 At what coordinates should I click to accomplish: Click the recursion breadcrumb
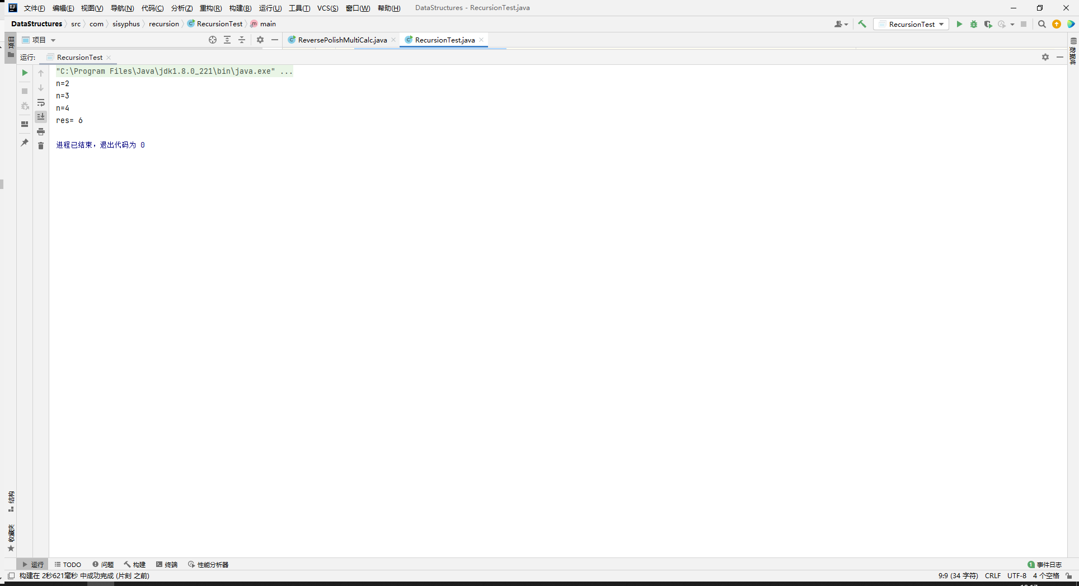pos(164,23)
